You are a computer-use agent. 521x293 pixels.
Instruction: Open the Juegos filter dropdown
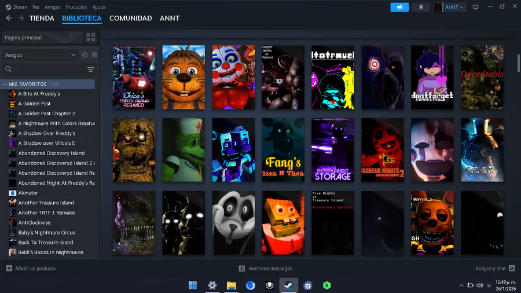tap(40, 55)
